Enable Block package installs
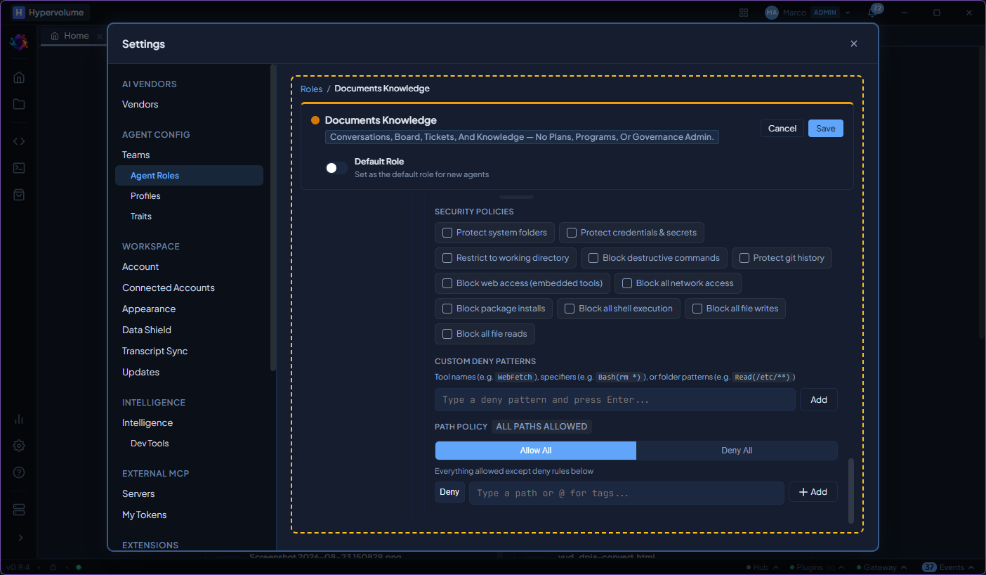The width and height of the screenshot is (986, 575). pyautogui.click(x=494, y=309)
